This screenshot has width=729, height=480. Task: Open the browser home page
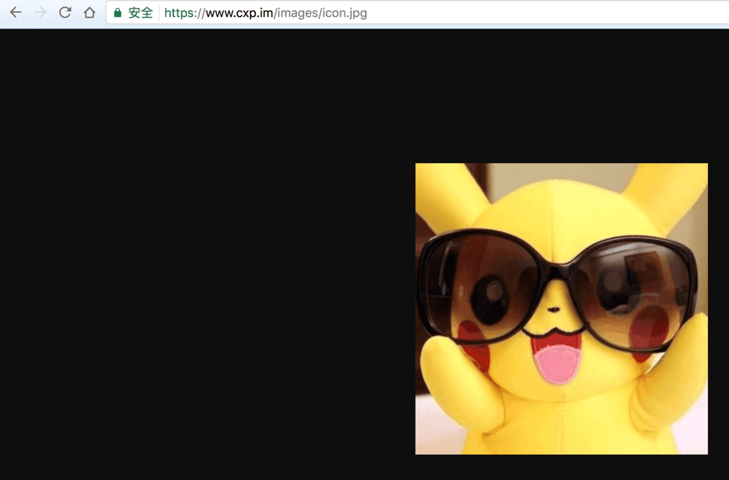pyautogui.click(x=89, y=12)
